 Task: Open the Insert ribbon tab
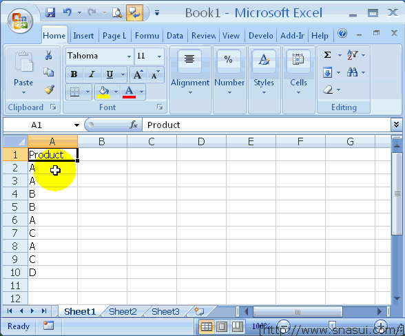tap(83, 36)
